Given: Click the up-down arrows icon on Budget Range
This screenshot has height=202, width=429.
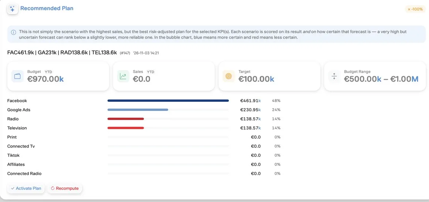Looking at the screenshot, I should click(334, 76).
